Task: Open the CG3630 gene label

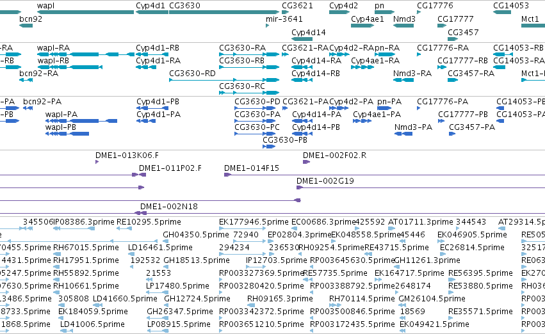Action: click(x=184, y=6)
